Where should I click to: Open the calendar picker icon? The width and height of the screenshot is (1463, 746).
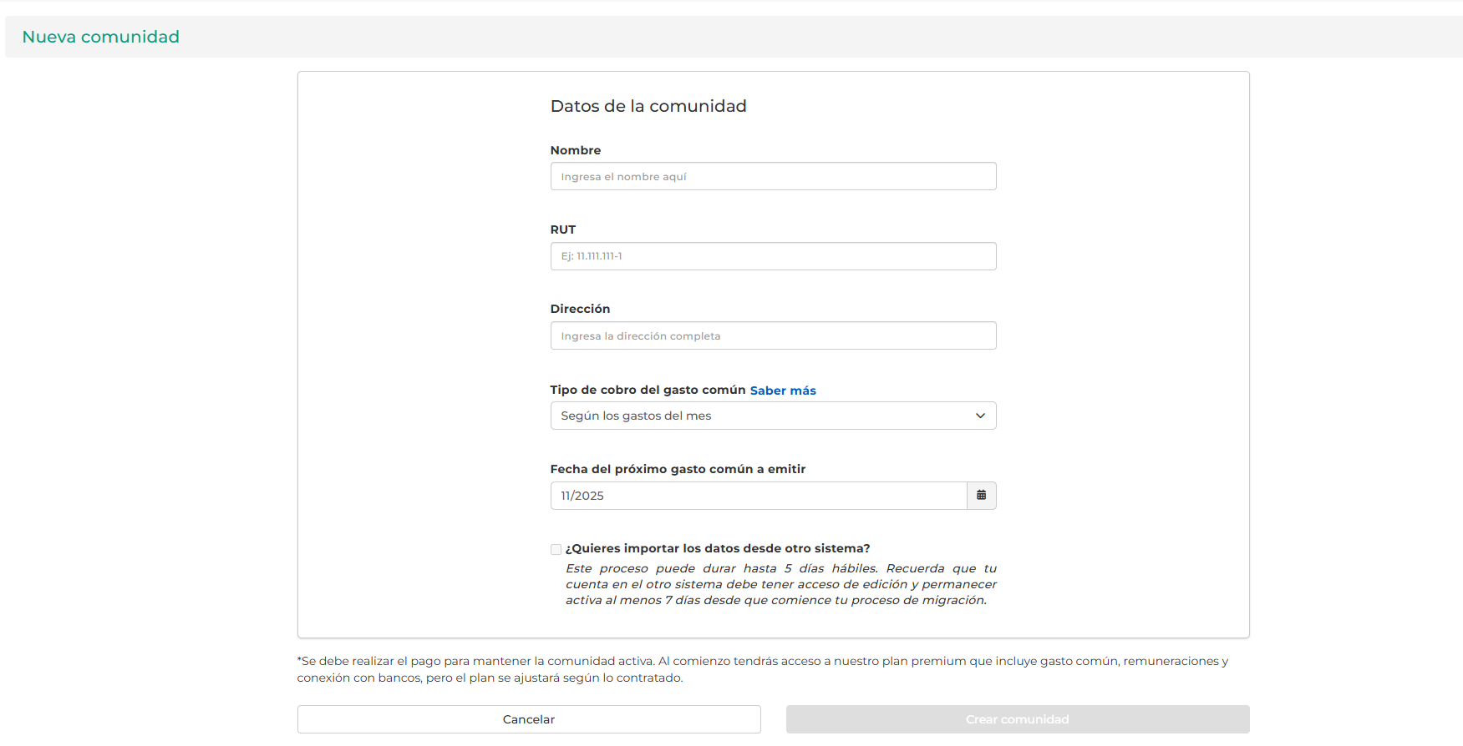[x=981, y=496]
